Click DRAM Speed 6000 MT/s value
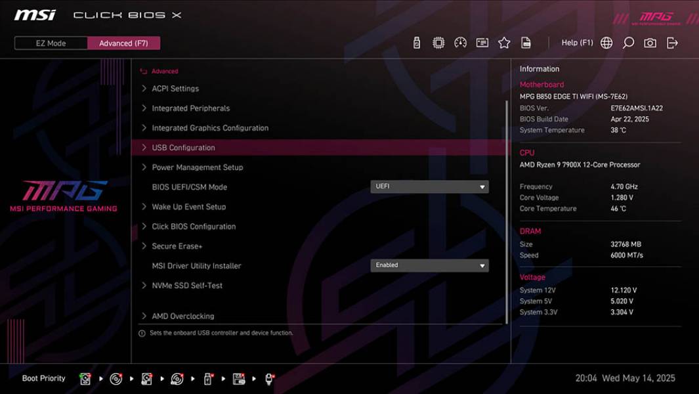Viewport: 699px width, 394px height. pos(626,255)
